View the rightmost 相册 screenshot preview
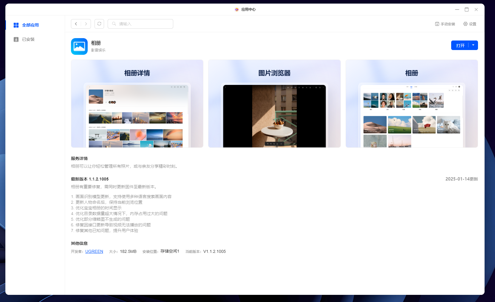This screenshot has width=495, height=302. click(x=412, y=104)
